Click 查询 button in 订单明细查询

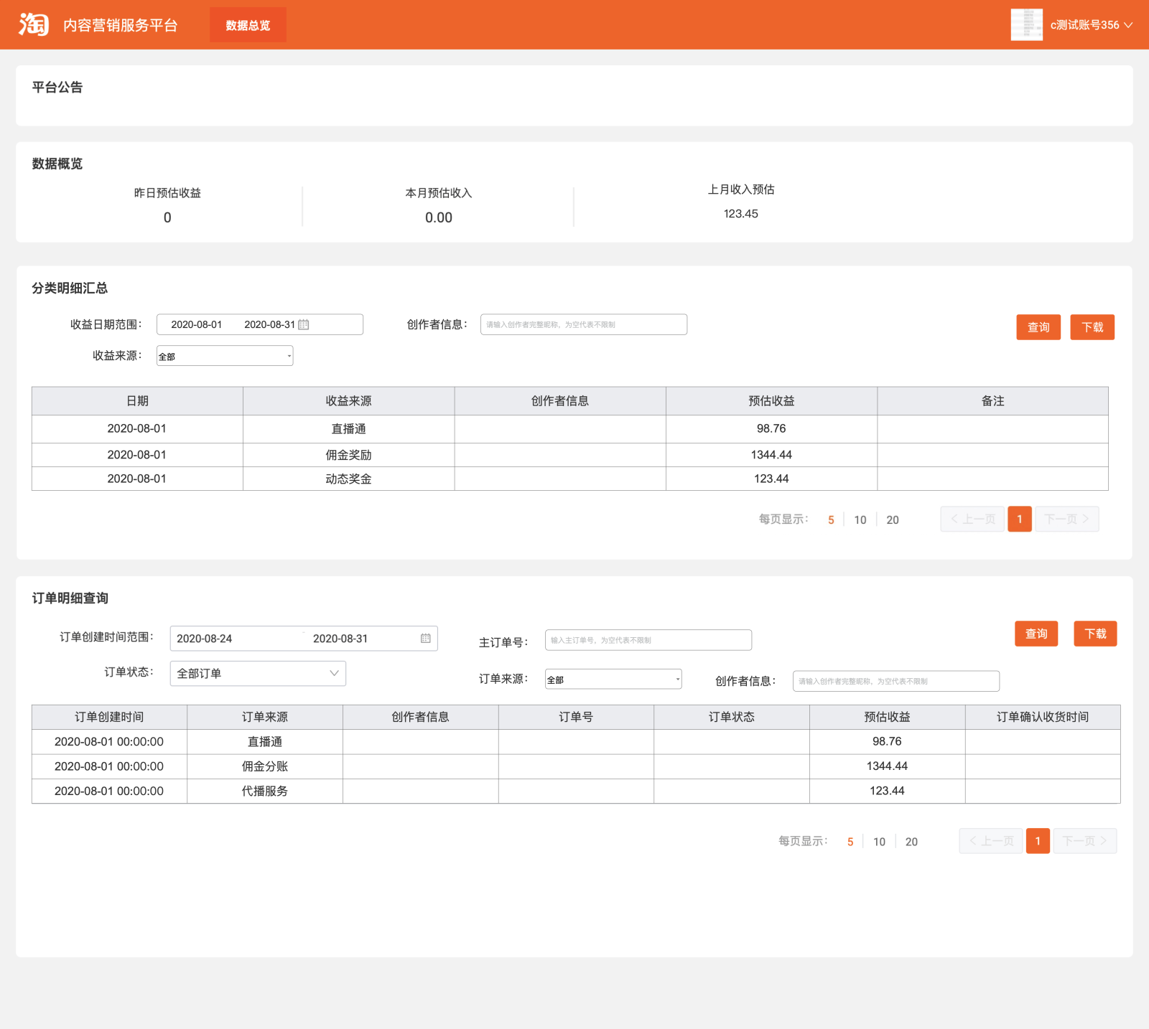coord(1036,634)
